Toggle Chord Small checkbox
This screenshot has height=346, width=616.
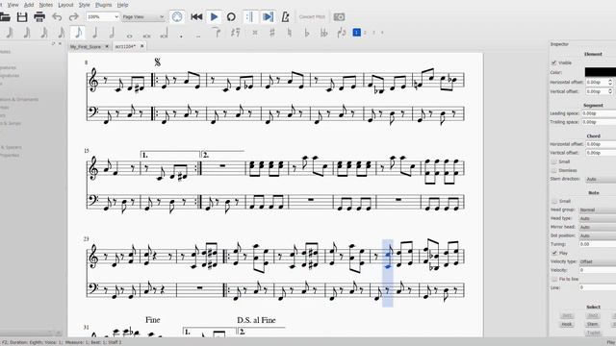pyautogui.click(x=554, y=161)
